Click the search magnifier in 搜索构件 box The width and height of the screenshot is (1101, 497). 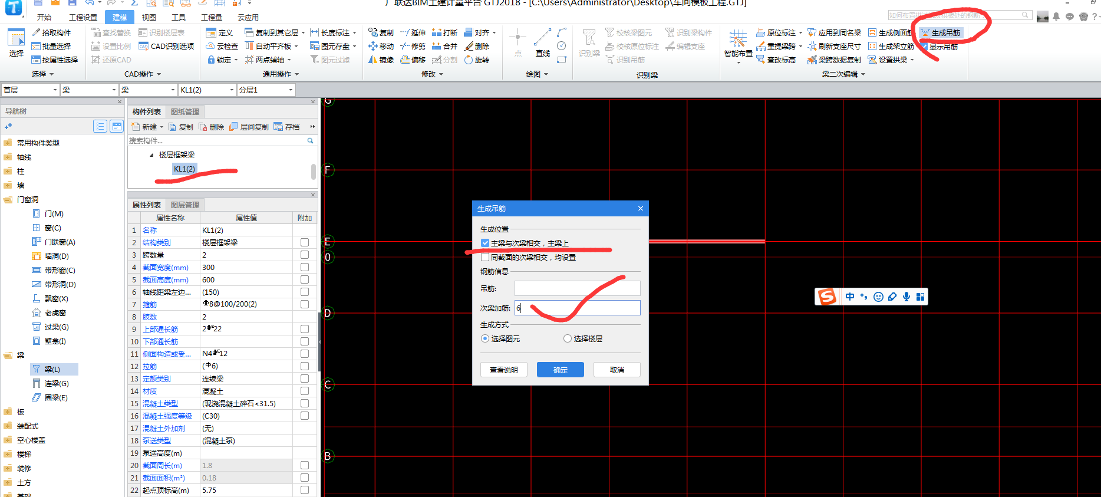click(310, 141)
